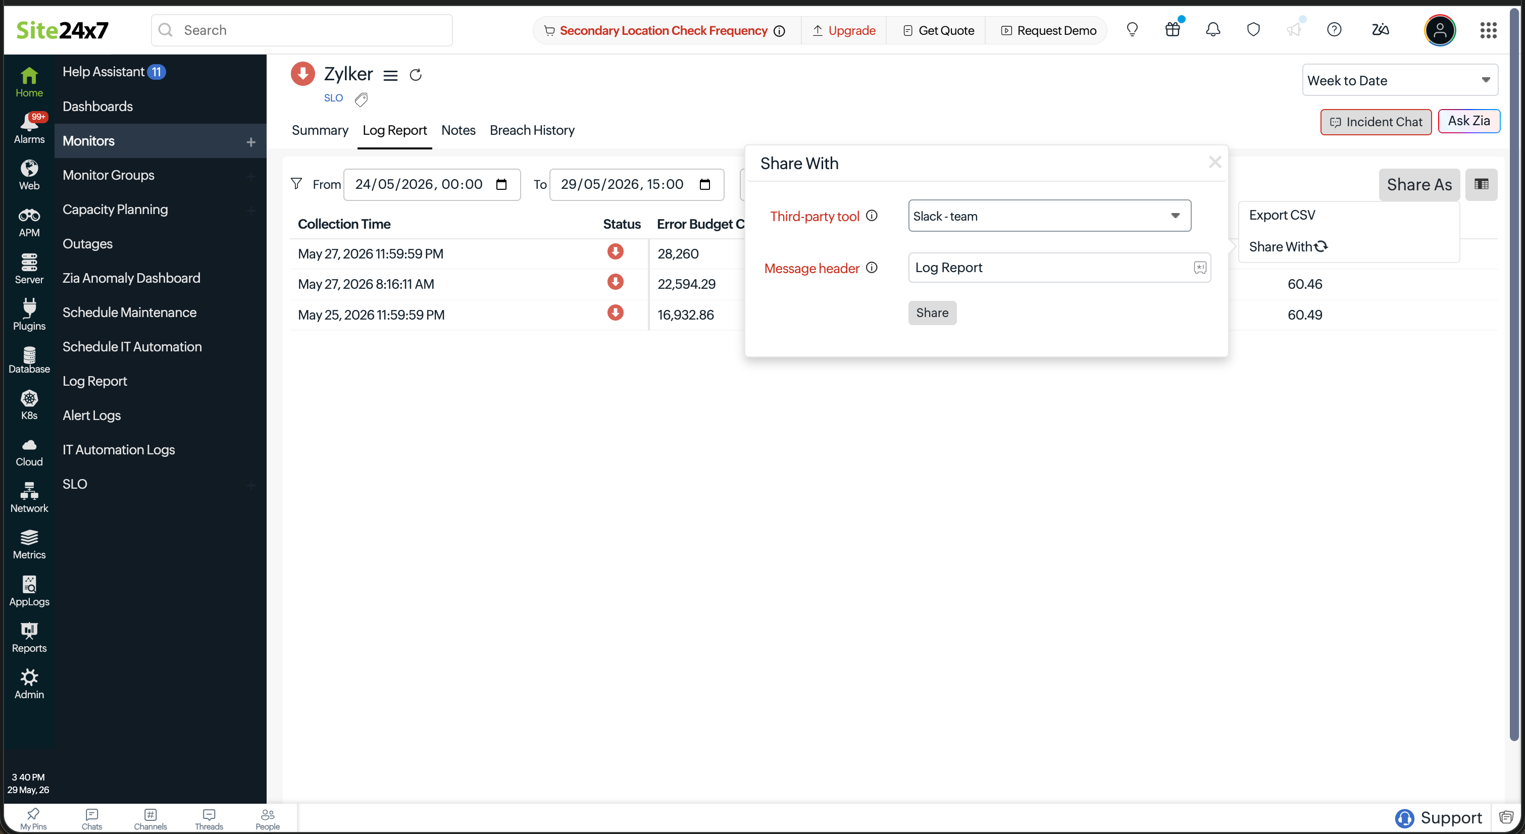1525x834 pixels.
Task: Open the AppLogs section
Action: point(29,591)
